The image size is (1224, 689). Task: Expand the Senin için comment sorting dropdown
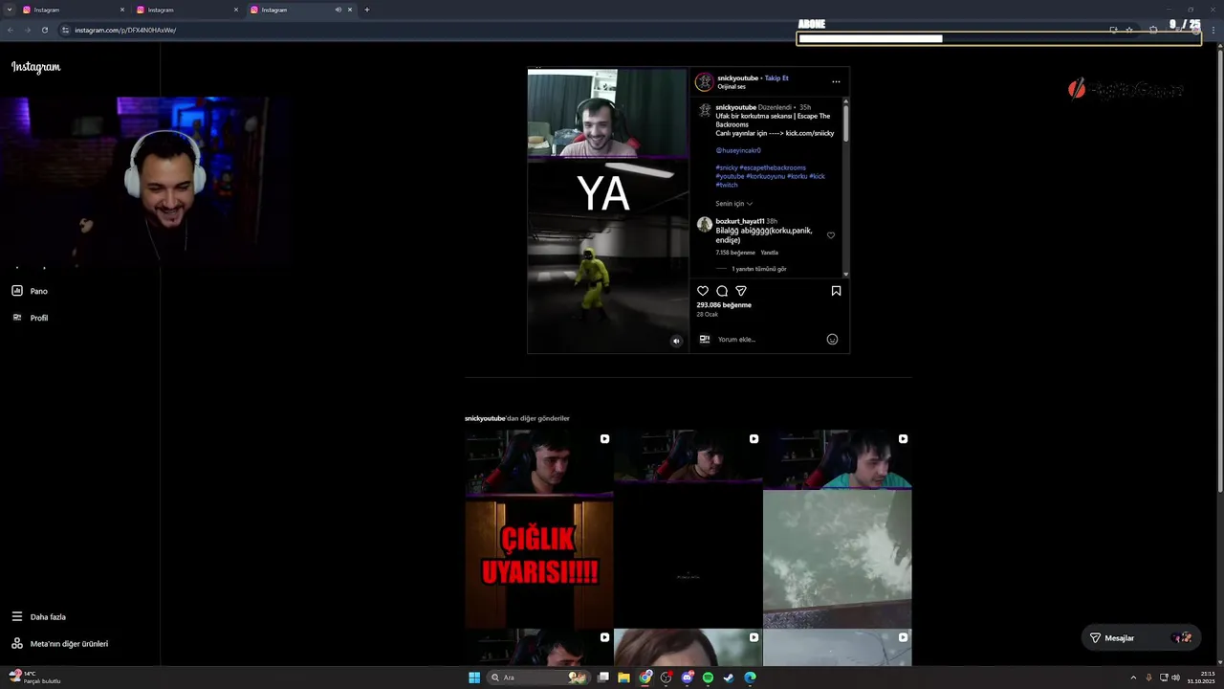(734, 204)
